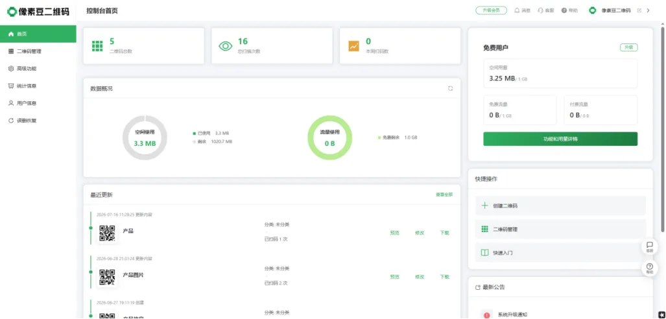Go to 统计信息 in the sidebar

pyautogui.click(x=38, y=86)
